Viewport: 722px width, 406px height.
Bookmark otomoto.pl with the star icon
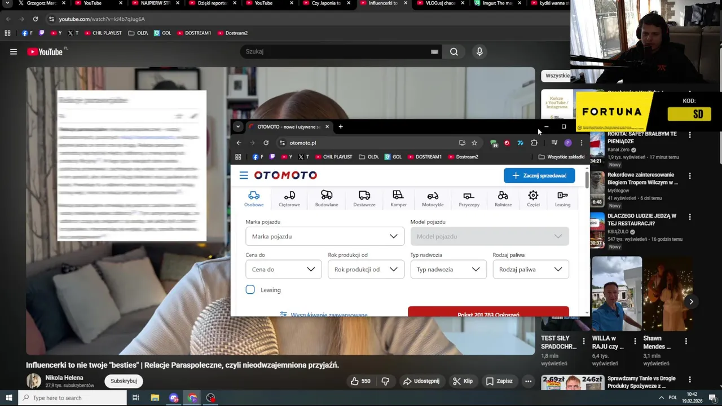(x=474, y=143)
